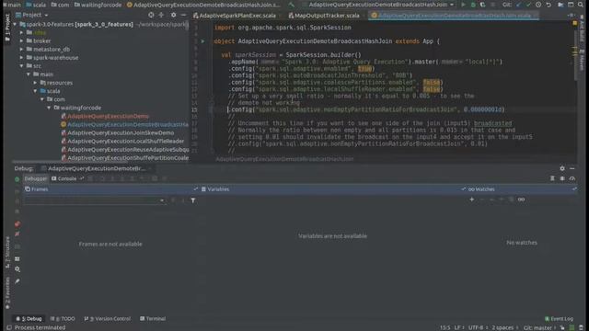Screen dimensions: 589x331
Task: Collapse the src folder
Action: [x=22, y=66]
